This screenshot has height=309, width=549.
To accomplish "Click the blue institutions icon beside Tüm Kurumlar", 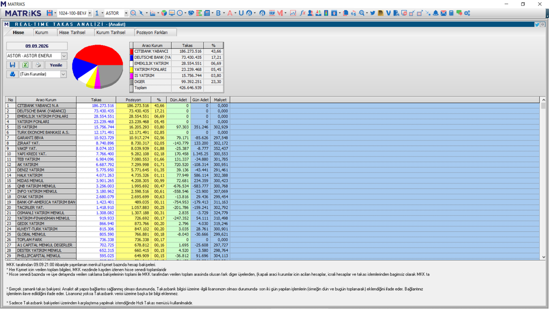I will coord(12,74).
